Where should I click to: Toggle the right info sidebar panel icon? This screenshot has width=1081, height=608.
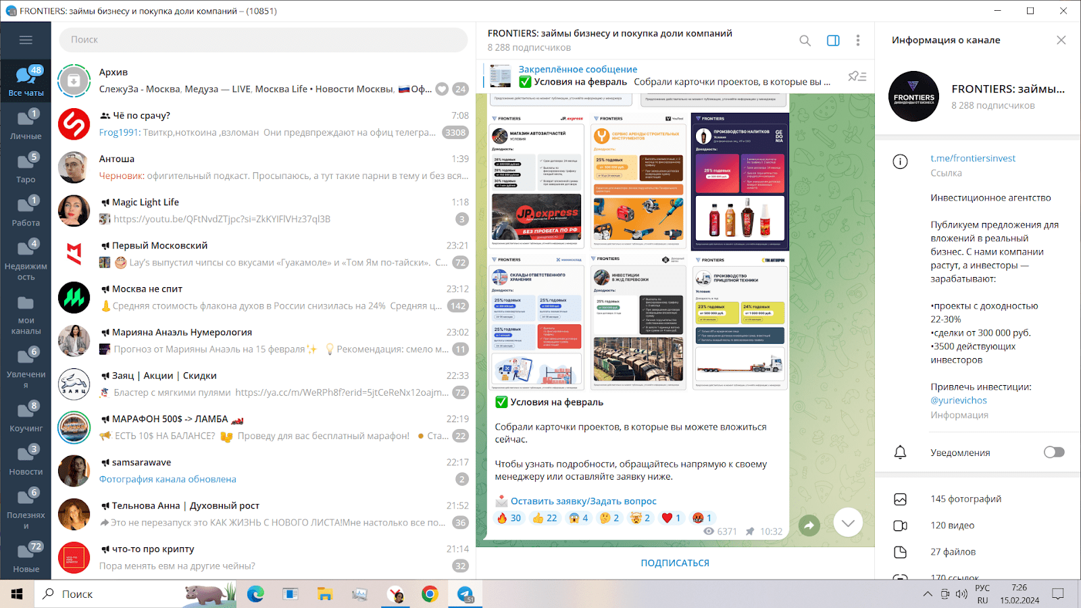pyautogui.click(x=833, y=41)
